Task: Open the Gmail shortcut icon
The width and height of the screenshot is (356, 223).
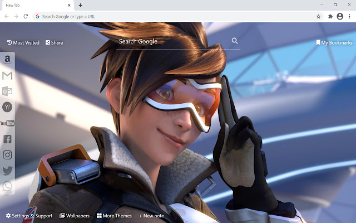Action: click(x=7, y=76)
